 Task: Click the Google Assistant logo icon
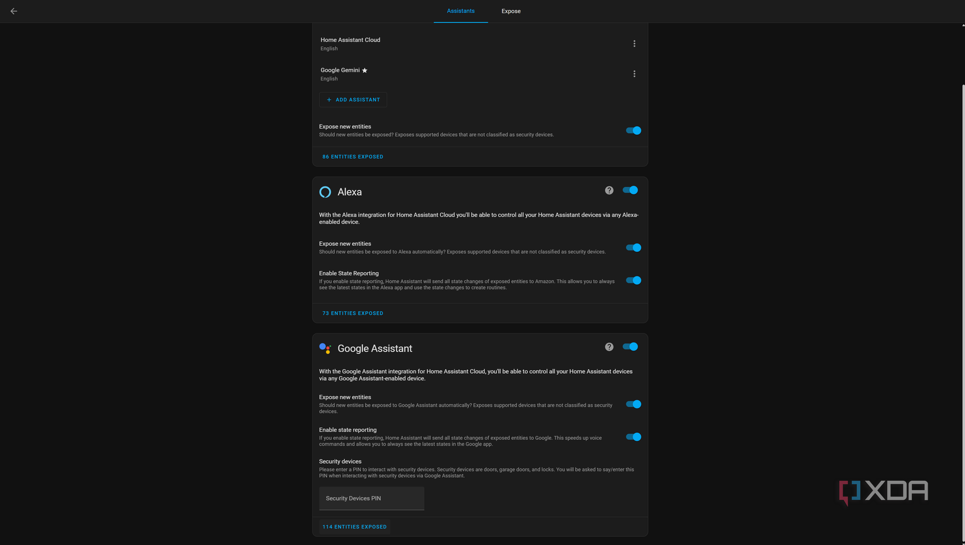click(325, 348)
